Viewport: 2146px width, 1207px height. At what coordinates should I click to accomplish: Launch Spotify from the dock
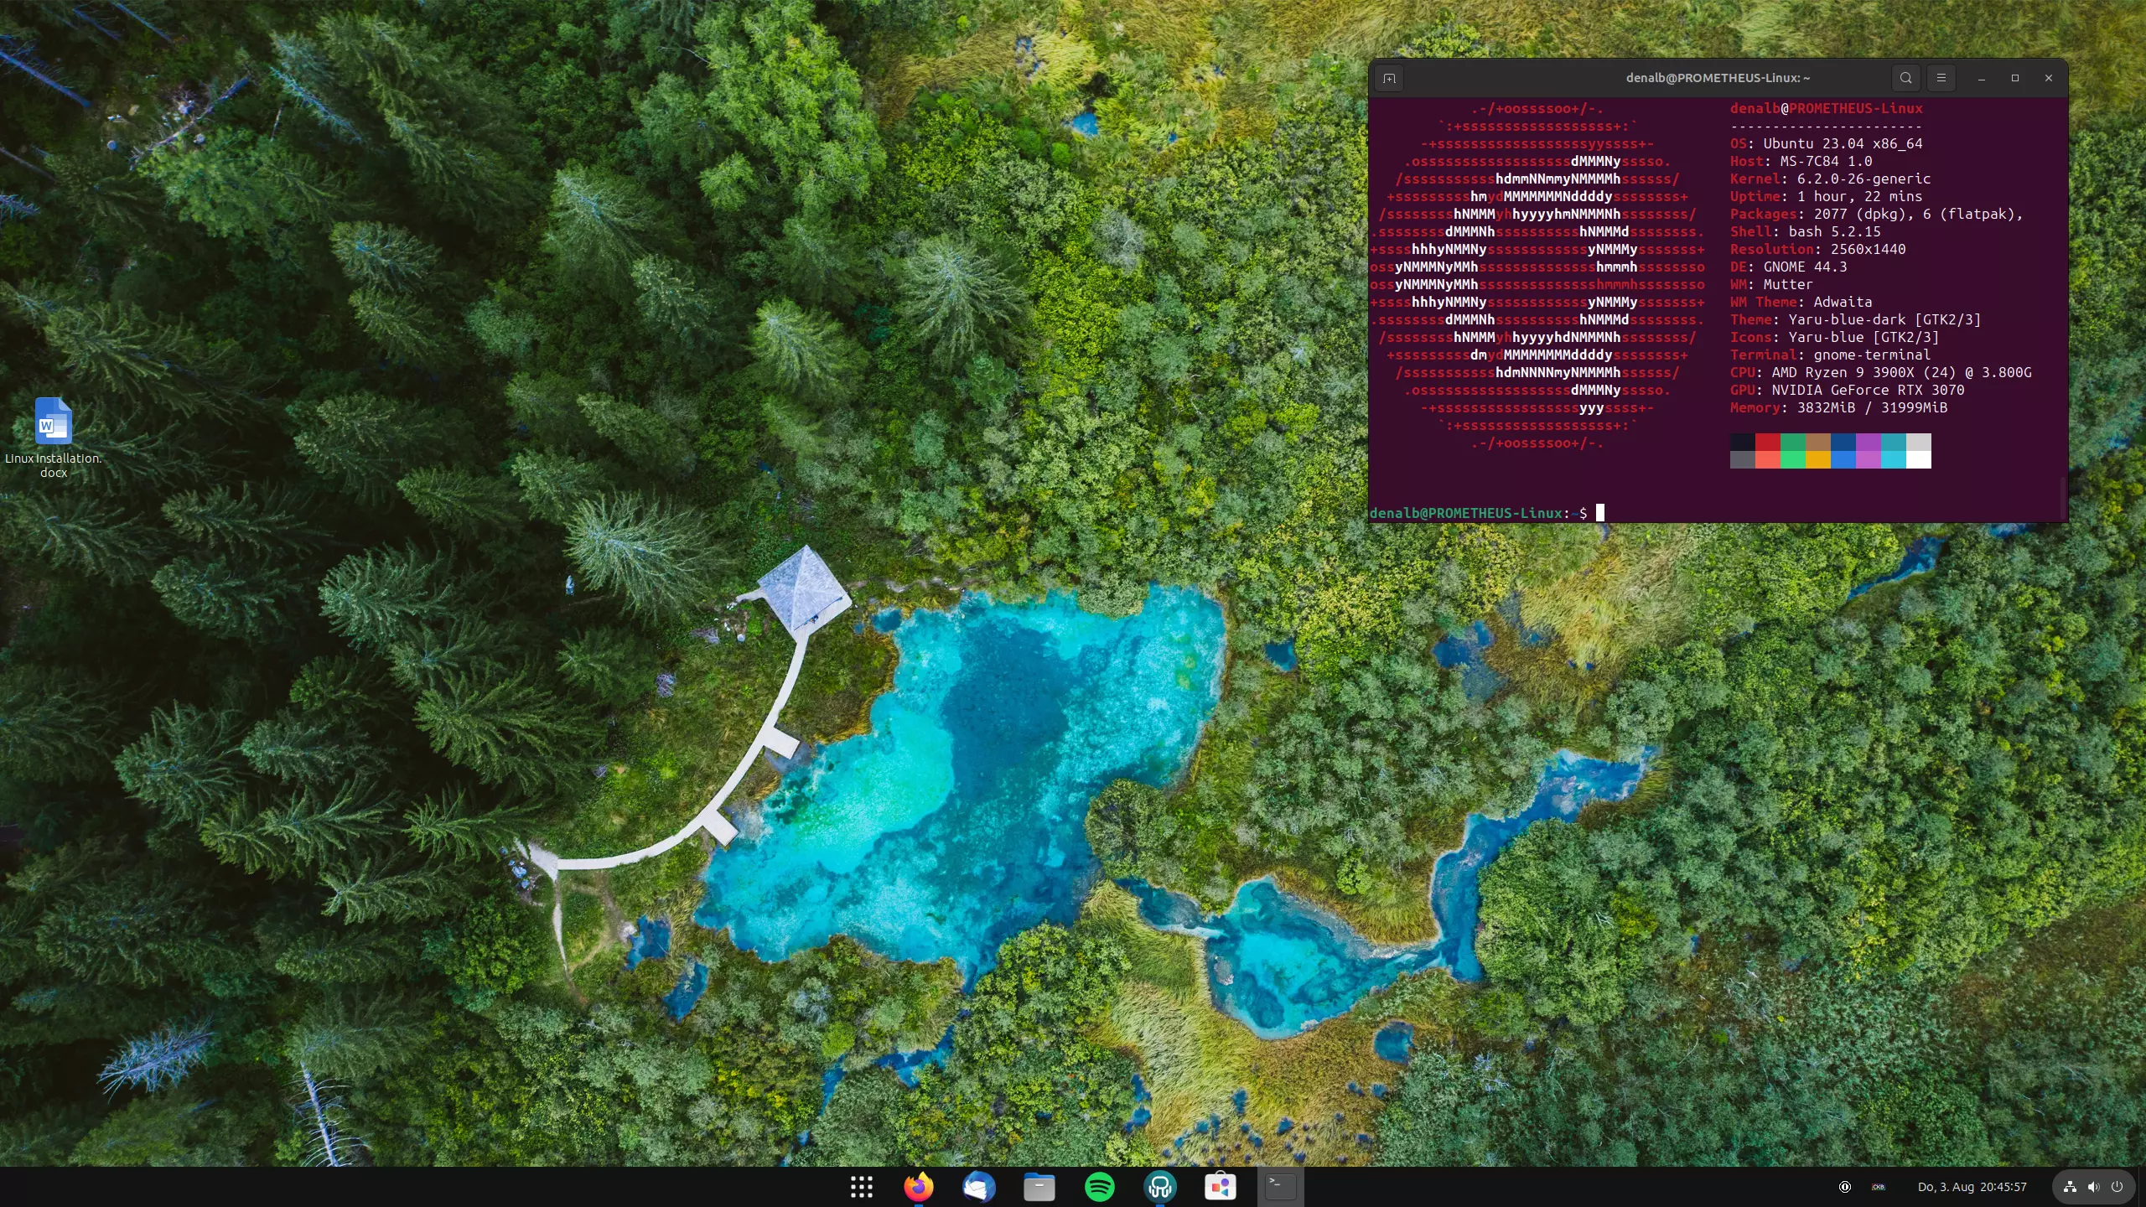coord(1099,1187)
